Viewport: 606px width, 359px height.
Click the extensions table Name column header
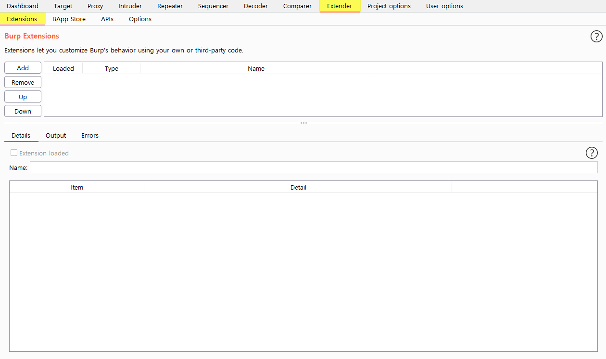pyautogui.click(x=256, y=68)
